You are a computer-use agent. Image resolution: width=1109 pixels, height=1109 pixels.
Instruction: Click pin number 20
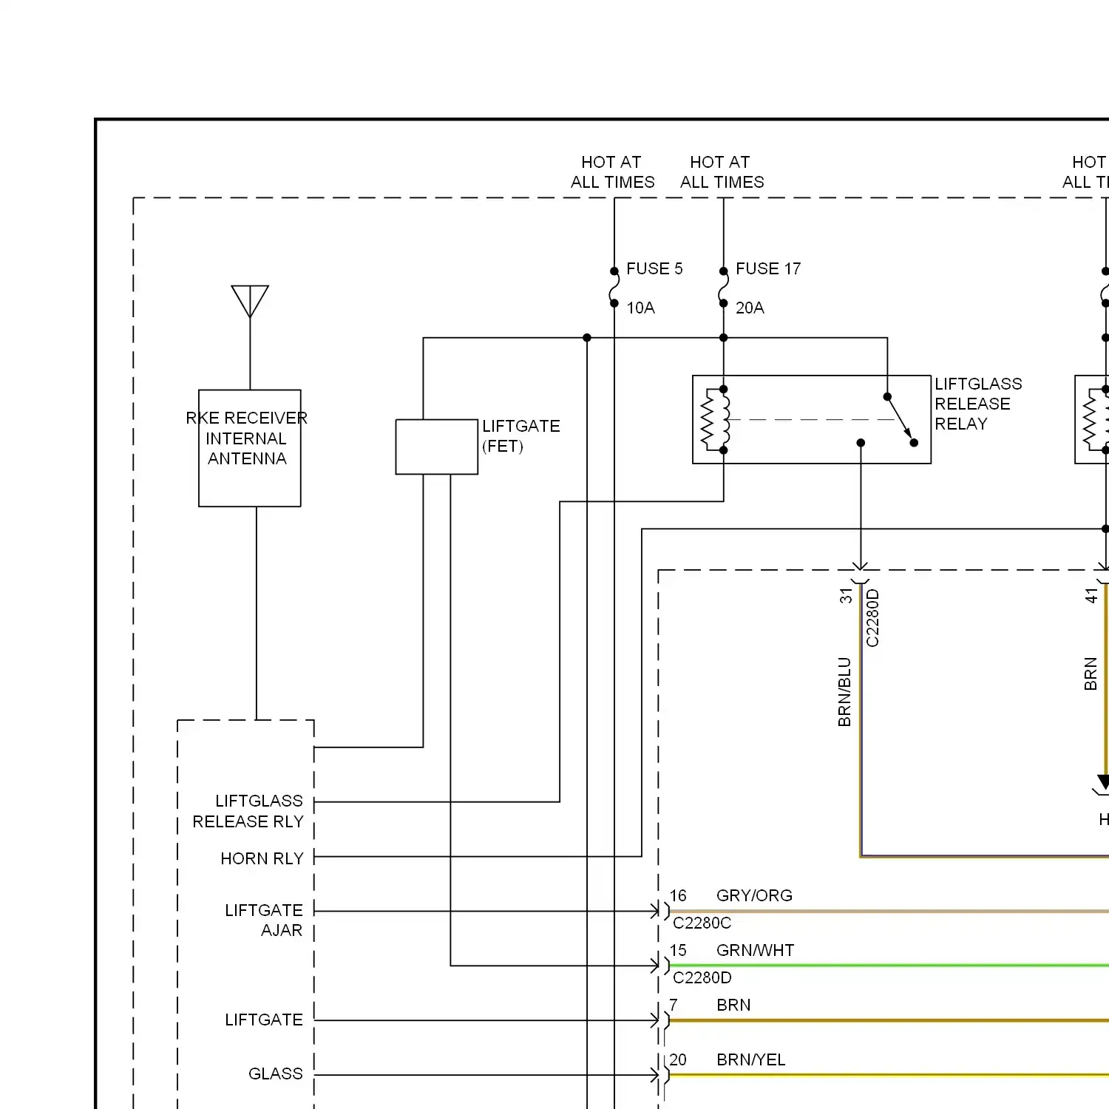678,1059
